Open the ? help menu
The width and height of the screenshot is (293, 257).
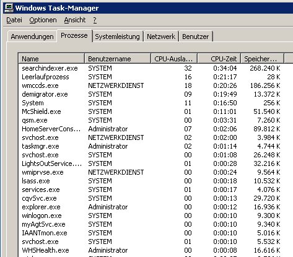pos(95,20)
